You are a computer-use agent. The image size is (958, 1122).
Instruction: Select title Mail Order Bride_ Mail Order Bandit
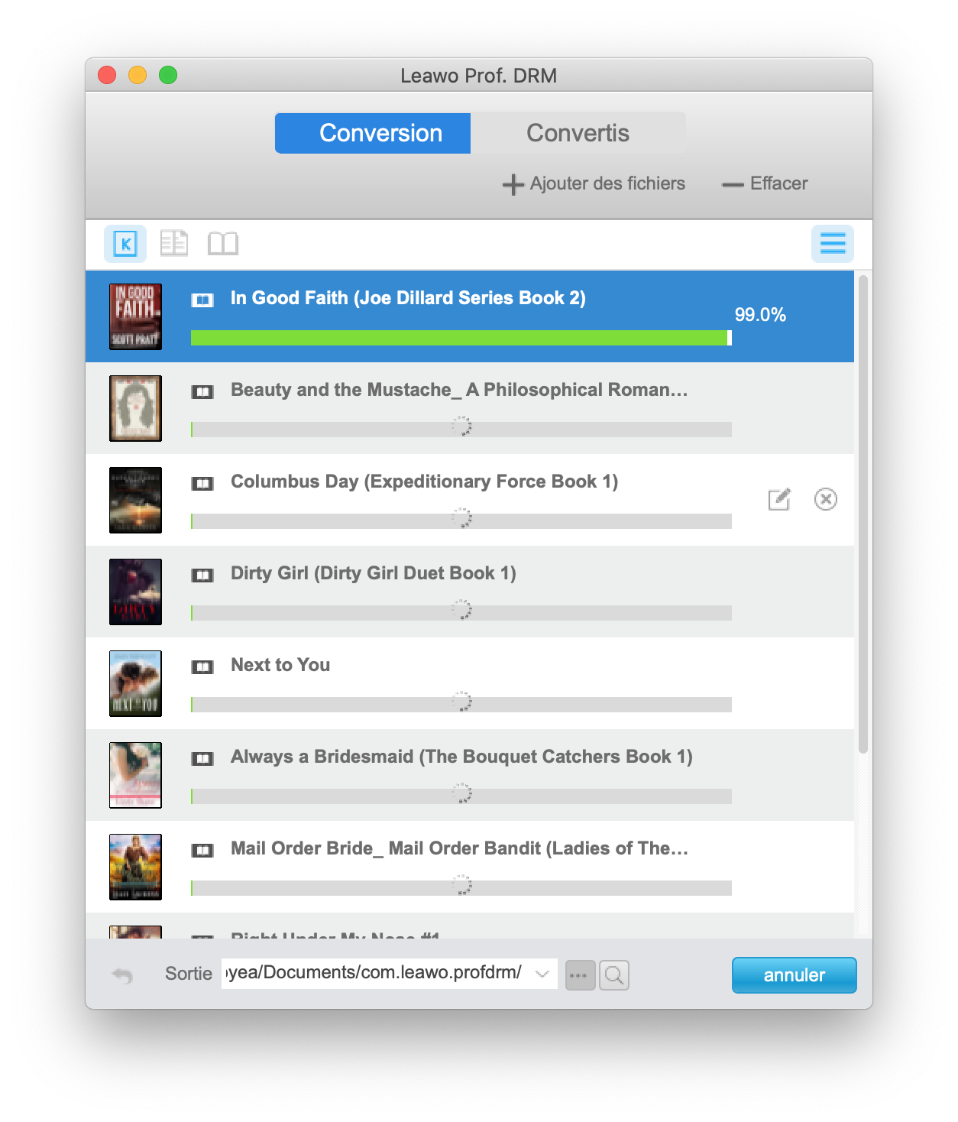(459, 848)
